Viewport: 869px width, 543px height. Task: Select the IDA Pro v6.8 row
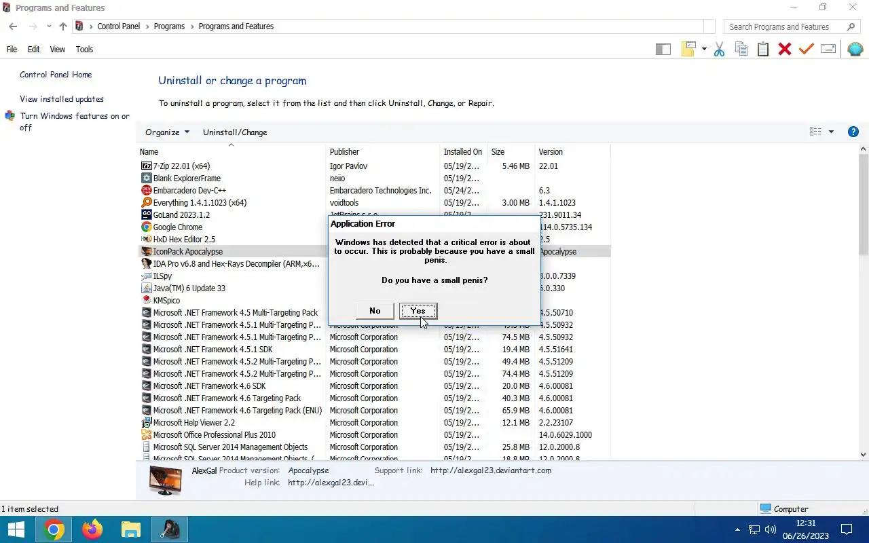[373, 263]
